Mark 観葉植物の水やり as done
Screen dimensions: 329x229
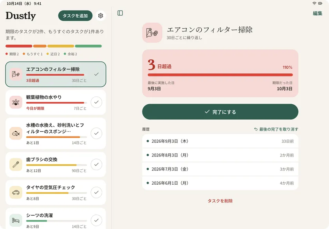click(96, 102)
